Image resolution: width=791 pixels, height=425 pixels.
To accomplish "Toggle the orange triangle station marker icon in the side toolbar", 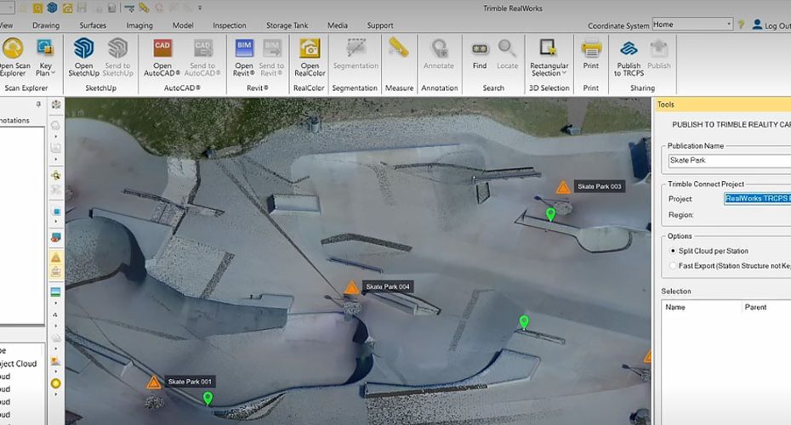I will (x=56, y=257).
